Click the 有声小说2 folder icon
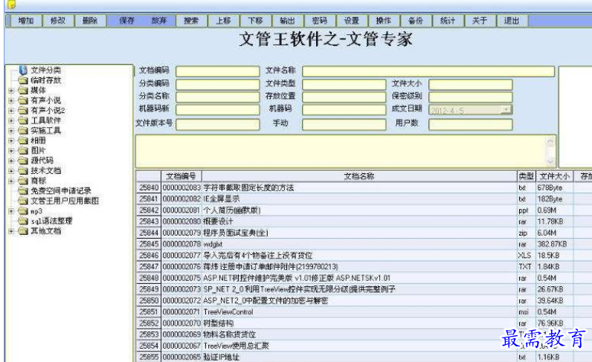 (x=23, y=110)
